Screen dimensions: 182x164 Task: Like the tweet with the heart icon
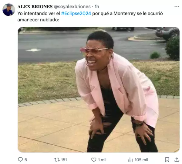coord(94,159)
